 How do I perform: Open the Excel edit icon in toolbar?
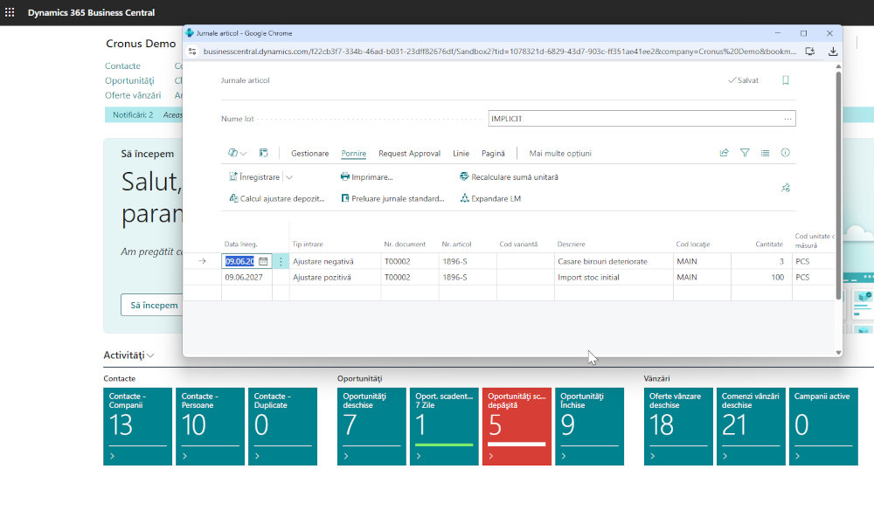pos(264,153)
